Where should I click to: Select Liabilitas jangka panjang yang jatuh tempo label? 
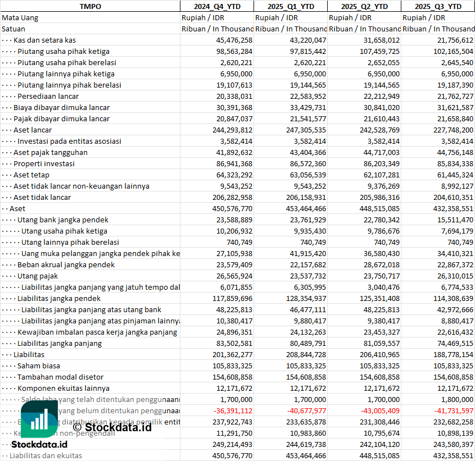(x=101, y=287)
